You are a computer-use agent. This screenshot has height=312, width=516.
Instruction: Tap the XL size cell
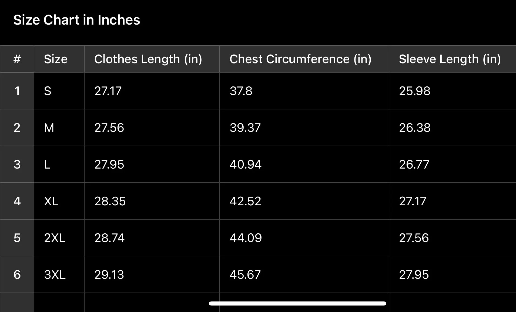coord(59,201)
